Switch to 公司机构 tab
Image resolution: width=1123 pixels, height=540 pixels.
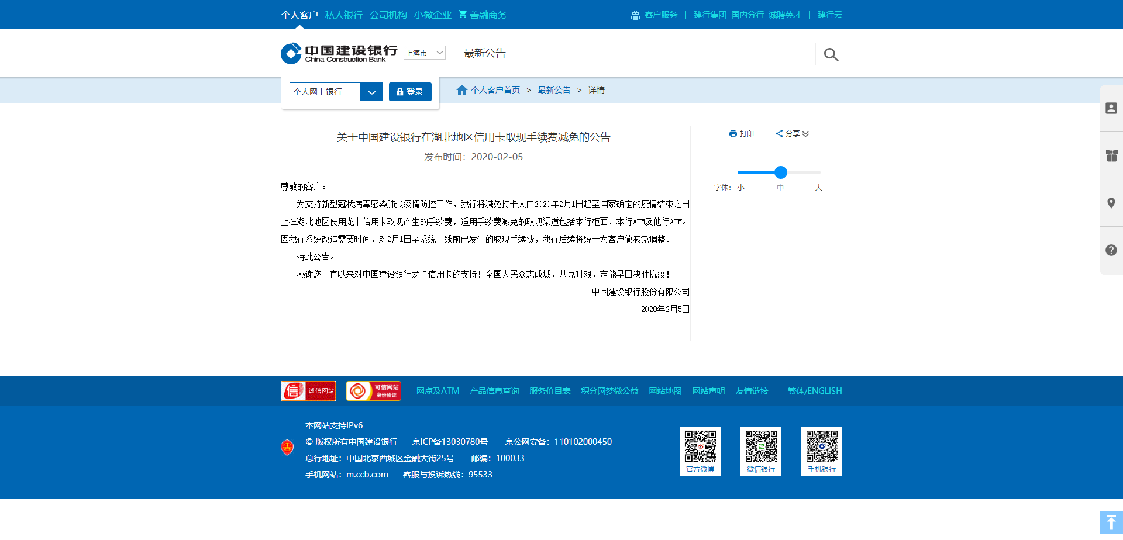(x=388, y=15)
